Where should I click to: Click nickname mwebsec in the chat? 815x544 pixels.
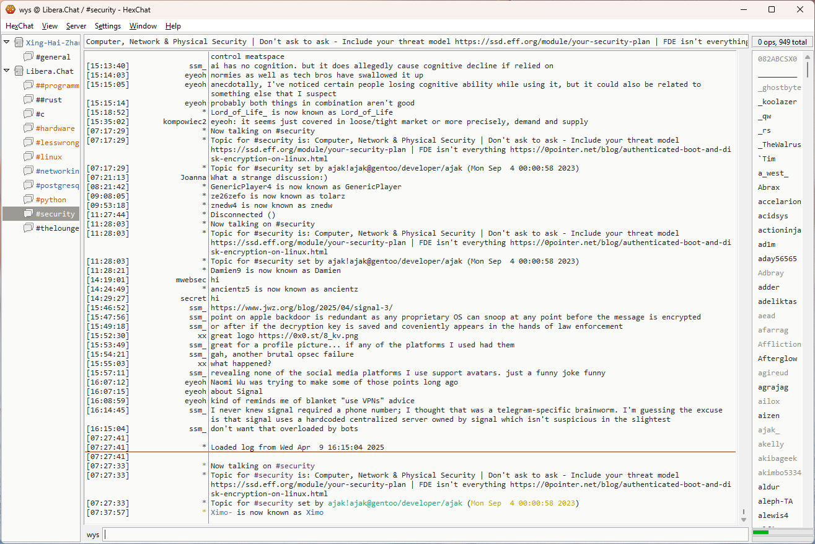[x=191, y=280]
